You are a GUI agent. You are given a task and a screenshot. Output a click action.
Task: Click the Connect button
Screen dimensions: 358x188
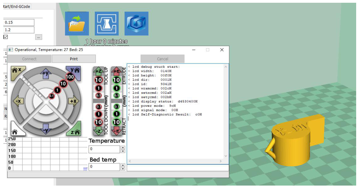[29, 59]
